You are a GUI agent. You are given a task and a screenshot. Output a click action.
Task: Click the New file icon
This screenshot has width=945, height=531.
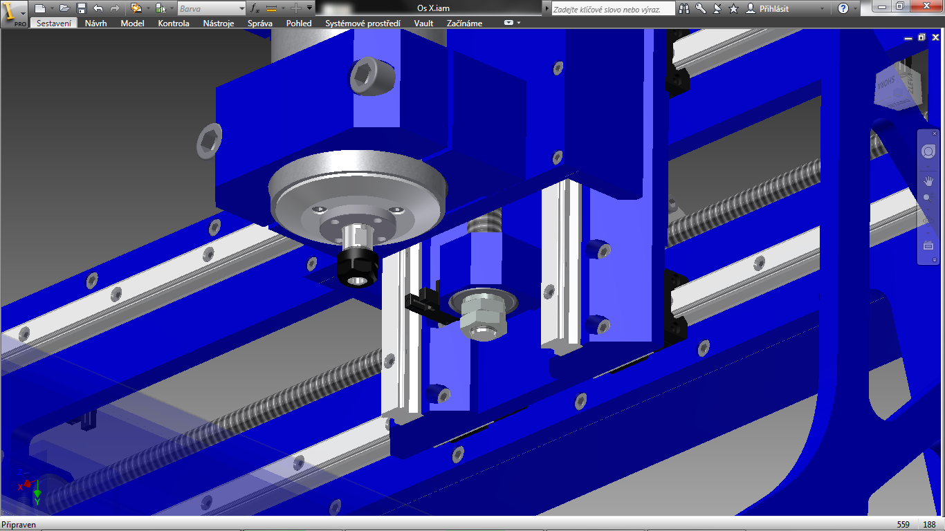pyautogui.click(x=40, y=8)
